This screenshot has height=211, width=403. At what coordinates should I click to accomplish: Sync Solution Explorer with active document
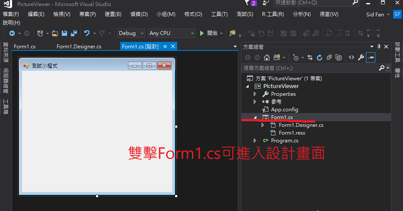310,57
